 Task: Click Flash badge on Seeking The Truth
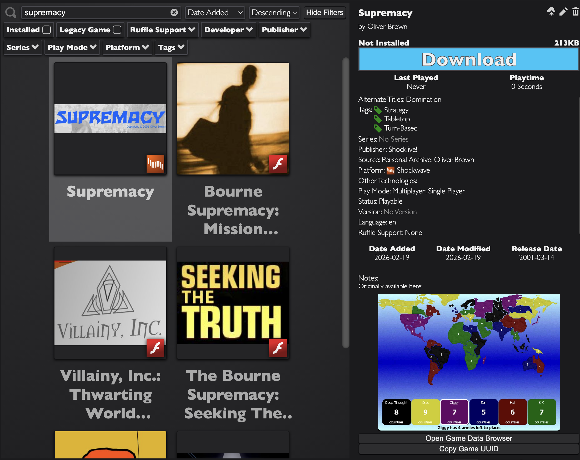pos(278,348)
